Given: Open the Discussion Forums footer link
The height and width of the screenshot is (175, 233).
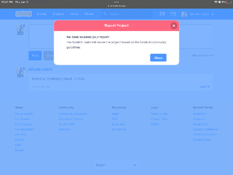Looking at the screenshot, I should click(x=71, y=119).
